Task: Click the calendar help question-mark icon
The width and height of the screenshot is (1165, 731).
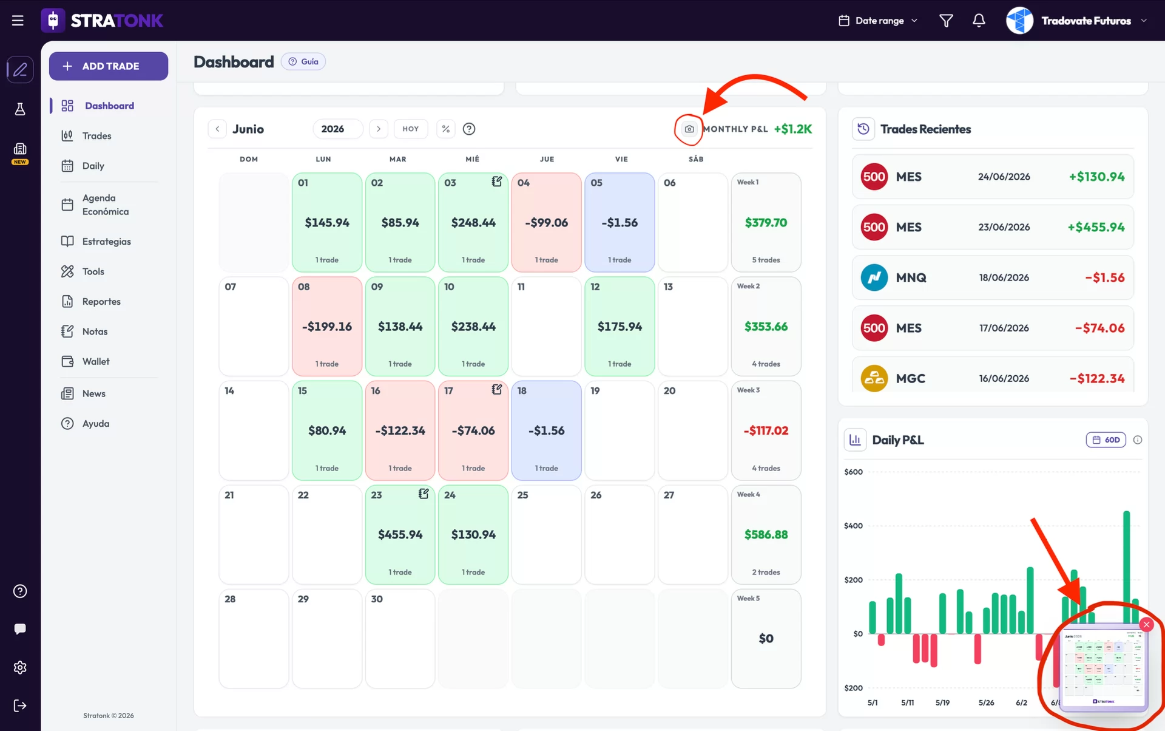Action: [x=469, y=129]
